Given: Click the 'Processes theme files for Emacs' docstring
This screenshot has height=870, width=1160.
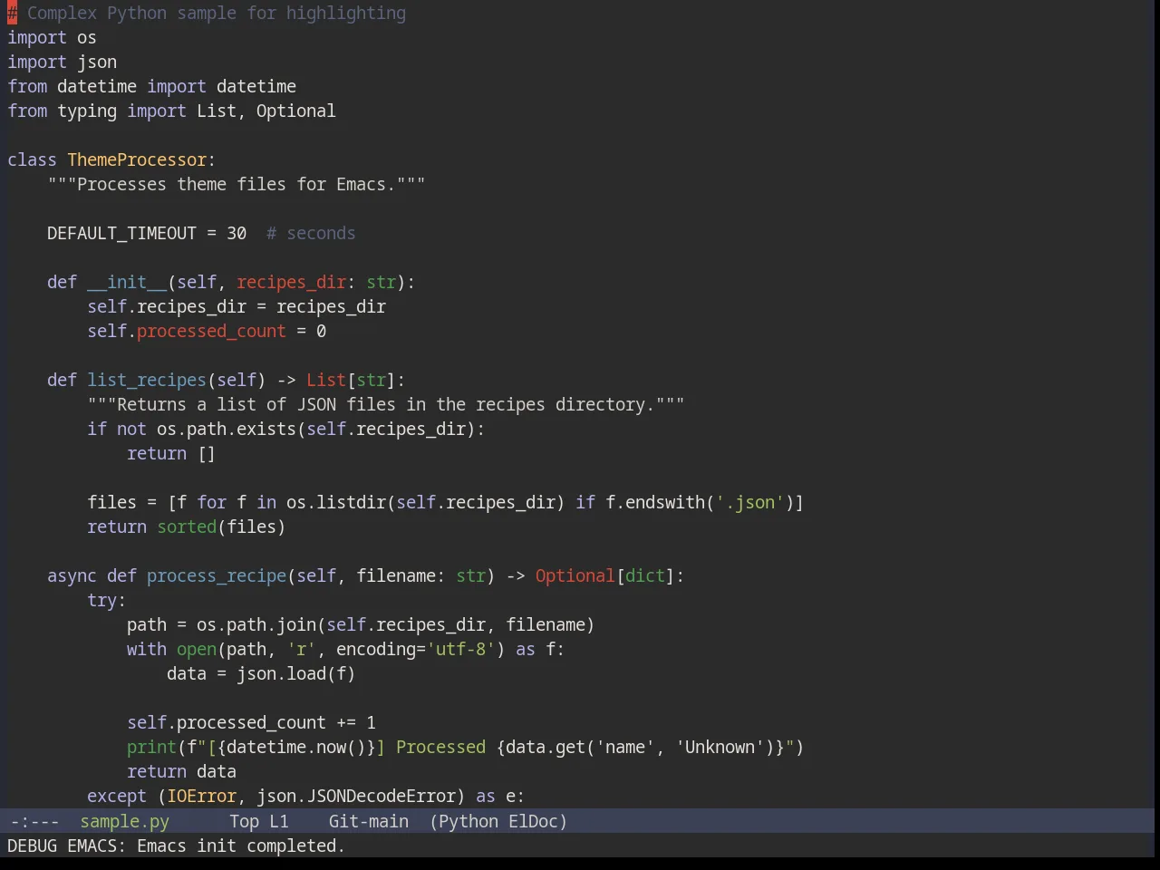Looking at the screenshot, I should (237, 184).
